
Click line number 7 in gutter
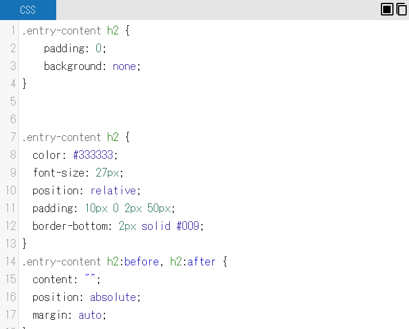click(13, 137)
